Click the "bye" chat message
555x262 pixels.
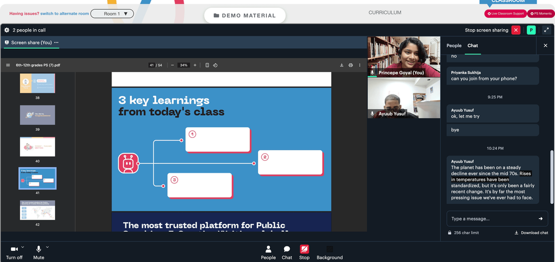(x=493, y=130)
